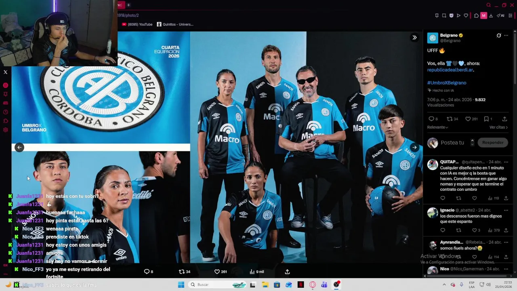
Task: Open more options on Ignacio reply
Action: (506, 210)
